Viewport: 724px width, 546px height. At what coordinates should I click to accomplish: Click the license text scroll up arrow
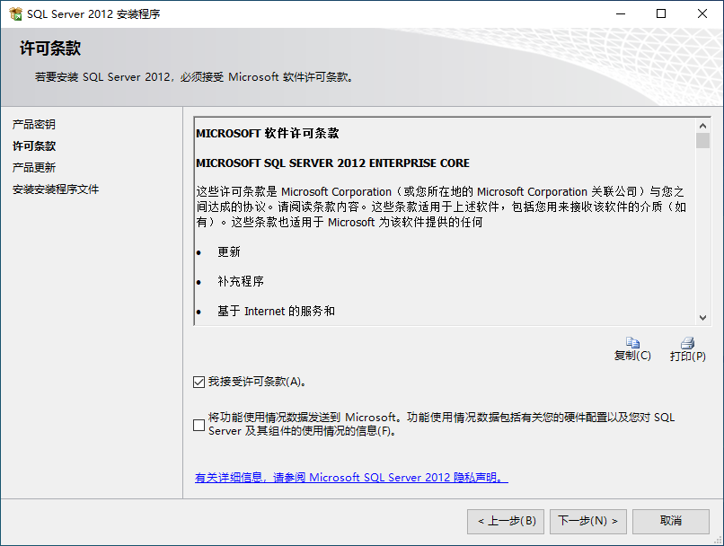(x=702, y=126)
